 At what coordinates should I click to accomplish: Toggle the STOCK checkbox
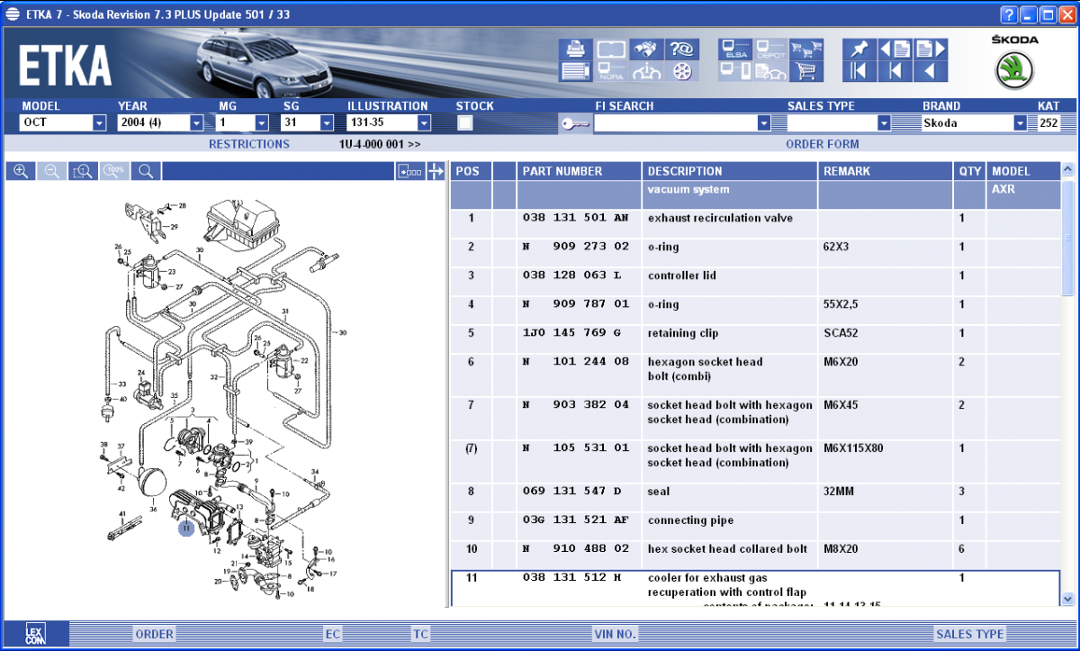[x=465, y=123]
